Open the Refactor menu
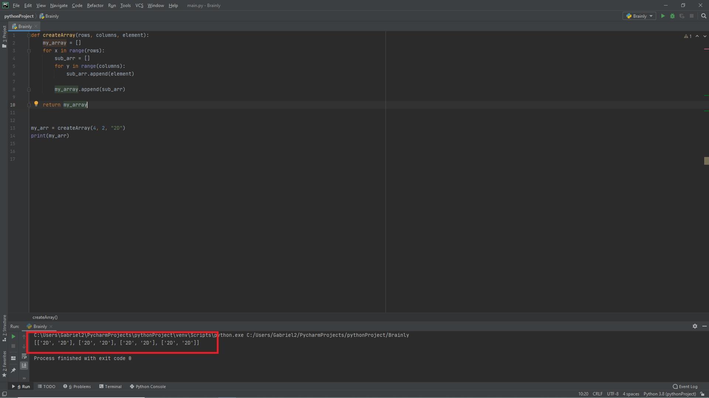 (x=95, y=6)
